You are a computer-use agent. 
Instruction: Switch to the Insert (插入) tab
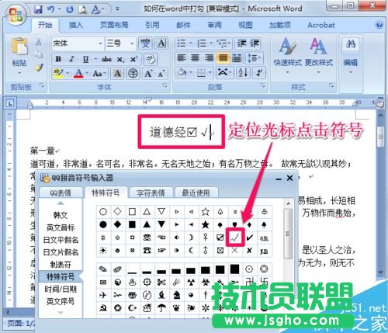click(76, 25)
